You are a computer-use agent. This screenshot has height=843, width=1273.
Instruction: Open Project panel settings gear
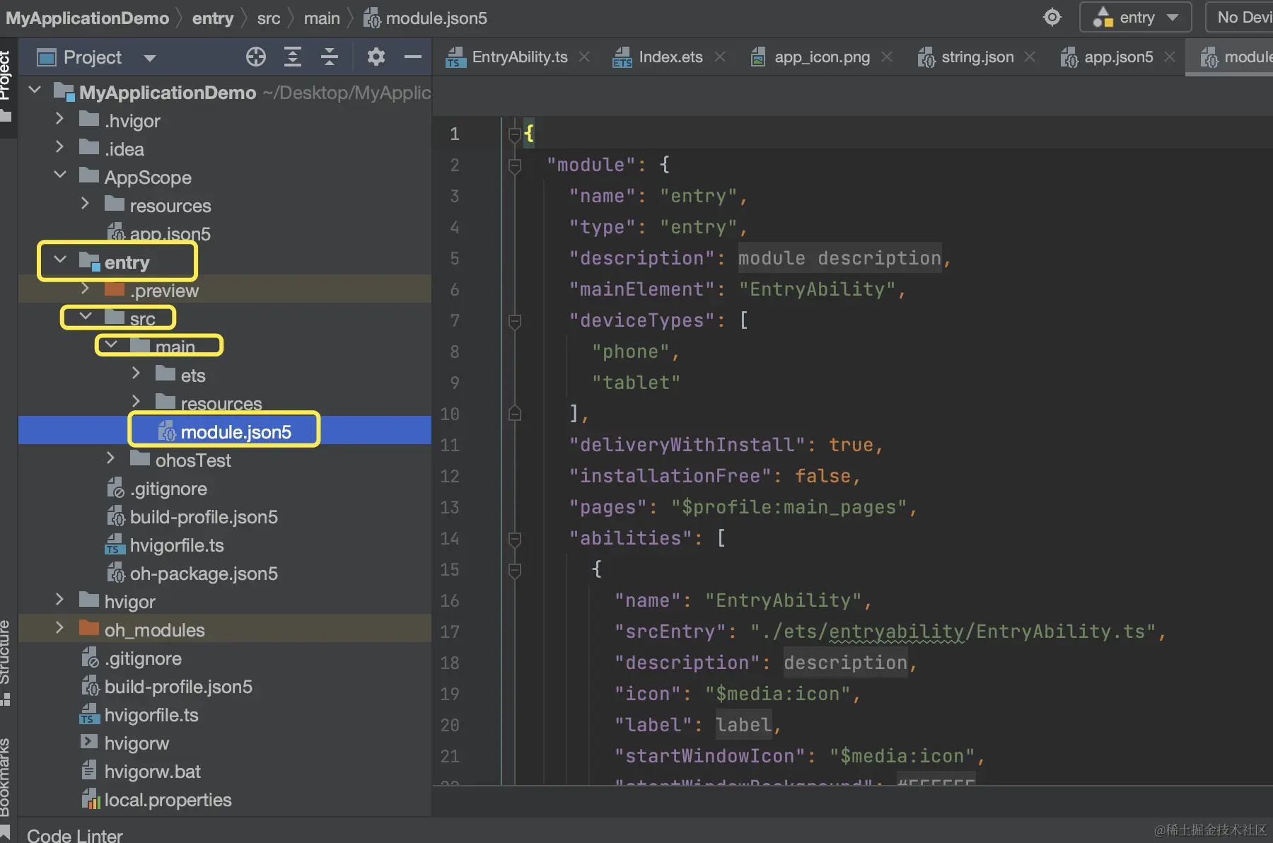coord(376,57)
